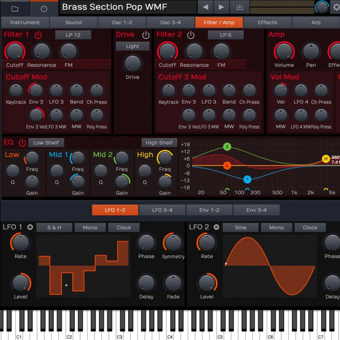Click LFO 2 Clock button
This screenshot has width=340, height=340.
[x=310, y=227]
